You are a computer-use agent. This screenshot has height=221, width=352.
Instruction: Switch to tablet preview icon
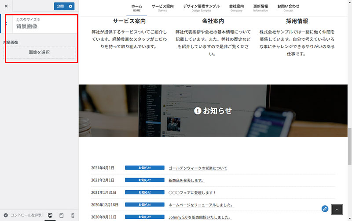tap(62, 215)
